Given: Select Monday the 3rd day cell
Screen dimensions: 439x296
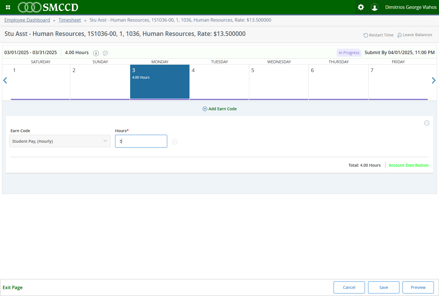Looking at the screenshot, I should (x=160, y=82).
